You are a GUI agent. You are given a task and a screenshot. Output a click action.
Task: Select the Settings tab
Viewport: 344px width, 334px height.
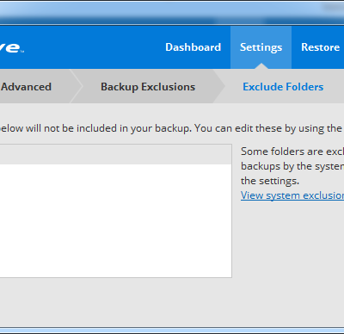click(261, 47)
